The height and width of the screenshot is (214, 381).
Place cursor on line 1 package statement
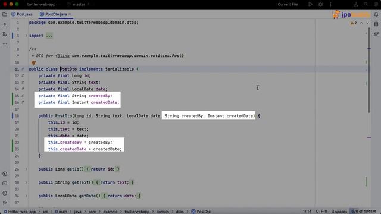click(83, 23)
